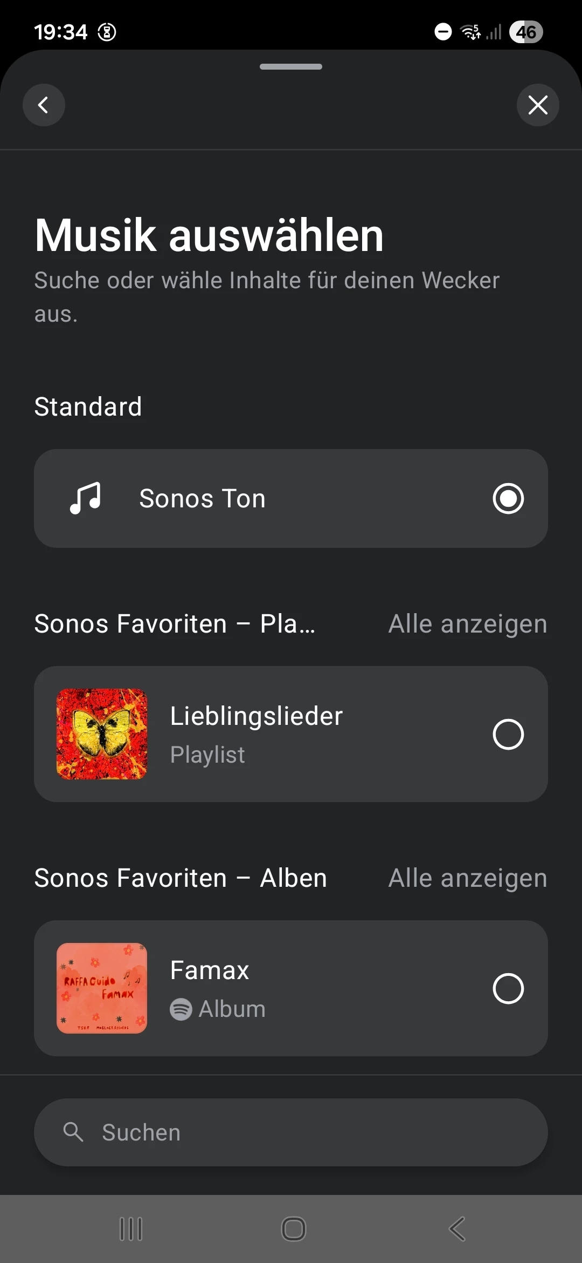Show all Sonos favorite albums
Viewport: 582px width, 1263px height.
(x=468, y=878)
